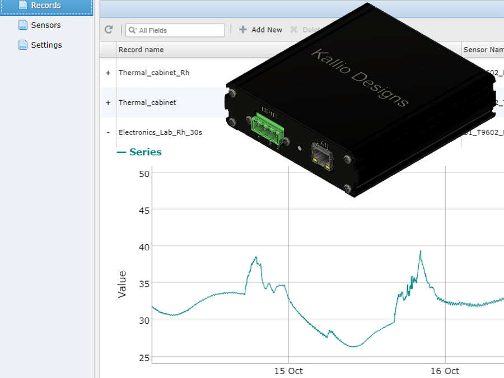This screenshot has width=504, height=378.
Task: Expand the Thermal_cabinet record
Action: click(x=108, y=102)
